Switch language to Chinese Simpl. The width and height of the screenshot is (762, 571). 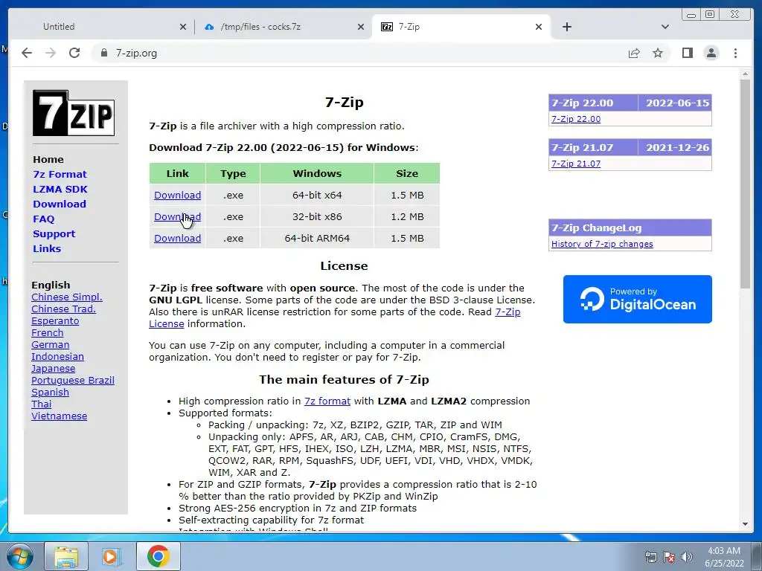click(x=67, y=297)
